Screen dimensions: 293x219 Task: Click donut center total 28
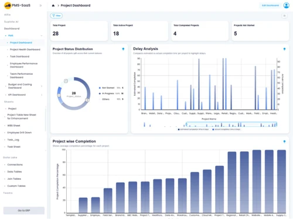pyautogui.click(x=74, y=93)
